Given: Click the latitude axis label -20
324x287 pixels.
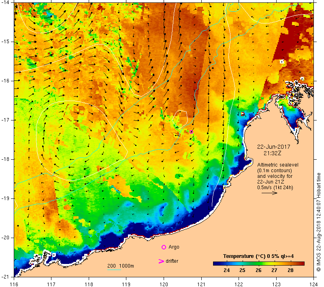Looking at the screenshot, I should click(5, 238).
